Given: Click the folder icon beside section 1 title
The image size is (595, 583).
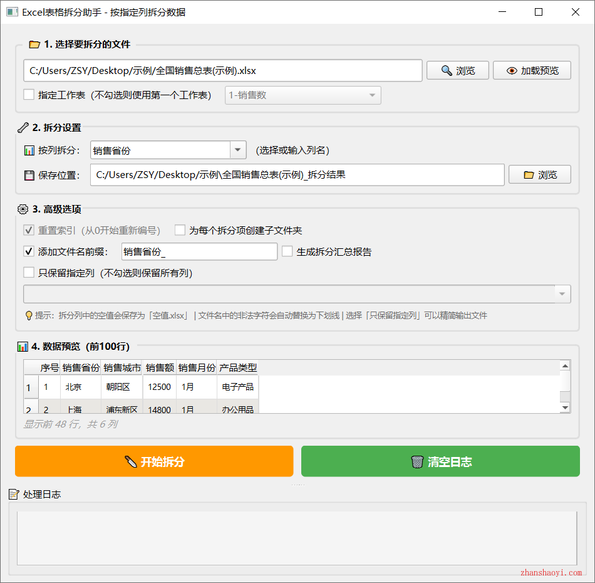Looking at the screenshot, I should [34, 45].
